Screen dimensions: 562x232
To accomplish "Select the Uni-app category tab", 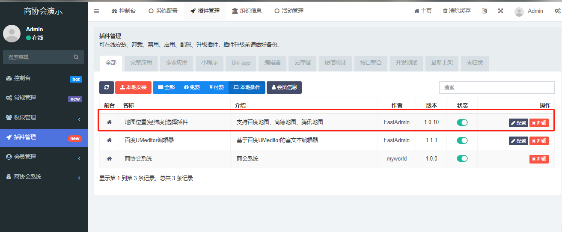I will coord(241,63).
